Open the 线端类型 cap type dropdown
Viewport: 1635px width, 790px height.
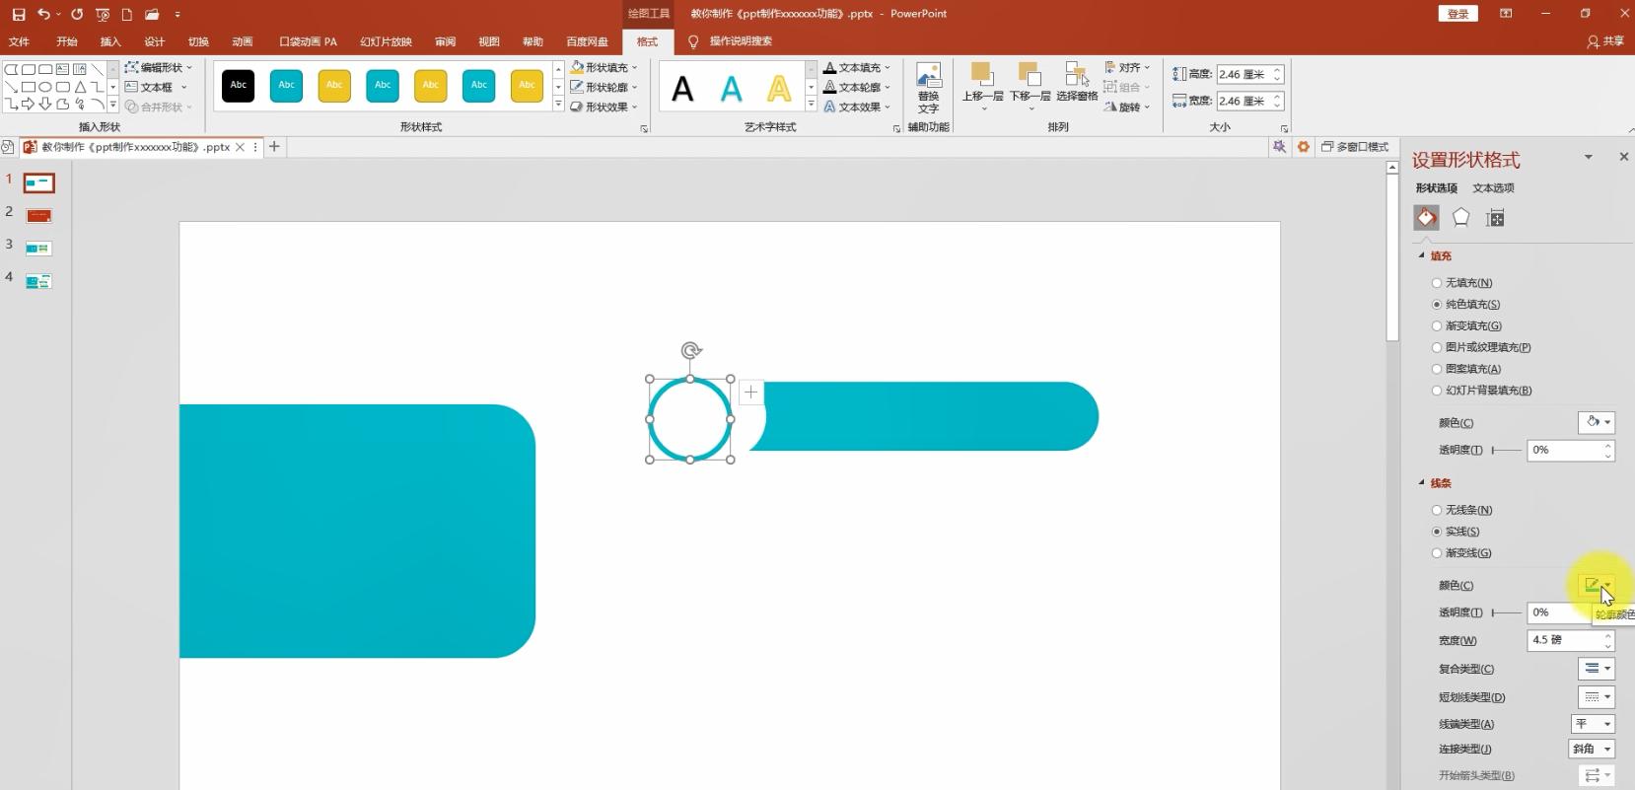click(1593, 724)
